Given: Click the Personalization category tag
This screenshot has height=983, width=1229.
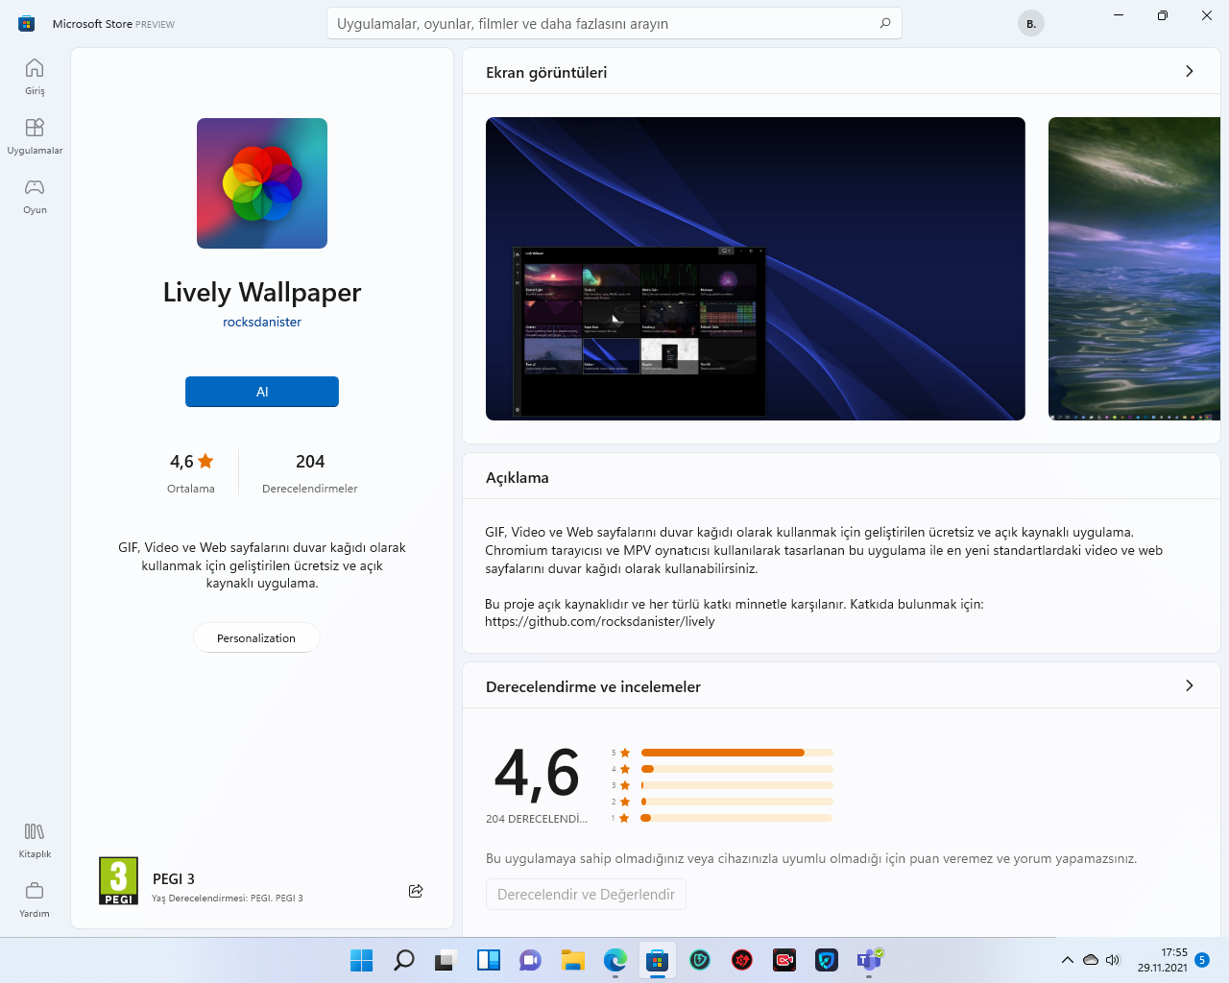Looking at the screenshot, I should [256, 637].
